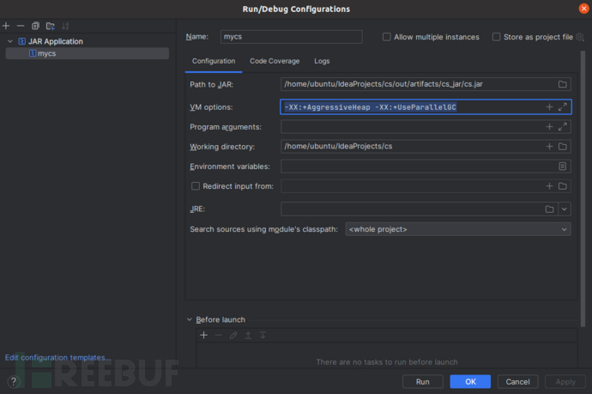
Task: Expand the VM options field editor
Action: [563, 106]
